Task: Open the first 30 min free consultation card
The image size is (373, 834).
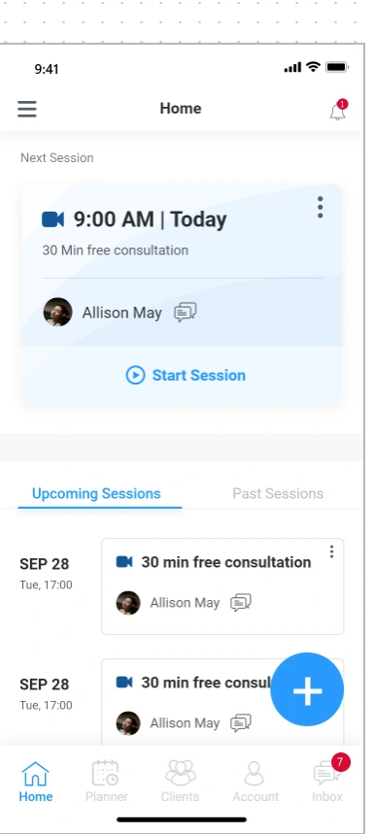Action: point(222,586)
